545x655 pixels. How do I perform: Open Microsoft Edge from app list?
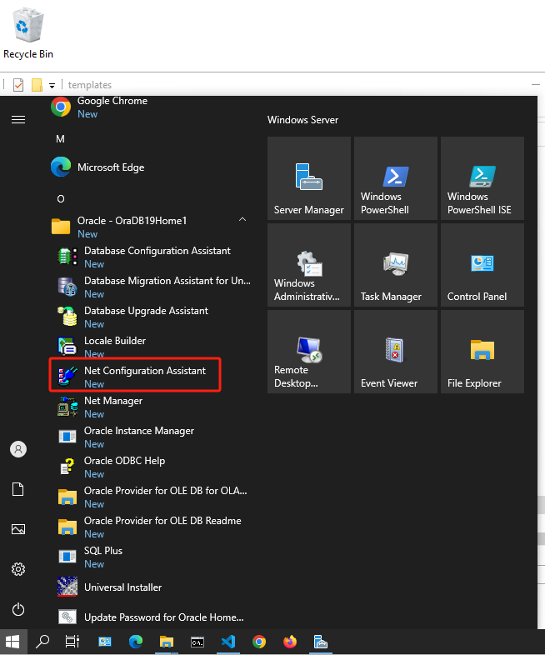tap(152, 167)
